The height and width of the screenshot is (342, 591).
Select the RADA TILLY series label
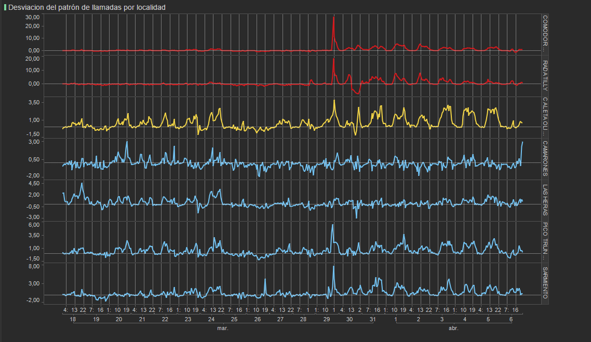coord(545,75)
